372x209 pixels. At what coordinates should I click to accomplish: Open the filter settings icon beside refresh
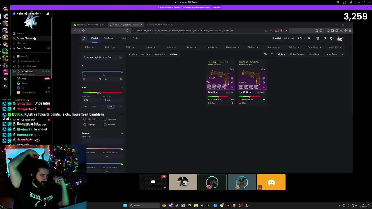265,54
